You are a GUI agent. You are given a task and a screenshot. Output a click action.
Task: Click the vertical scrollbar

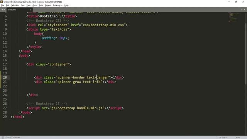click(x=246, y=54)
